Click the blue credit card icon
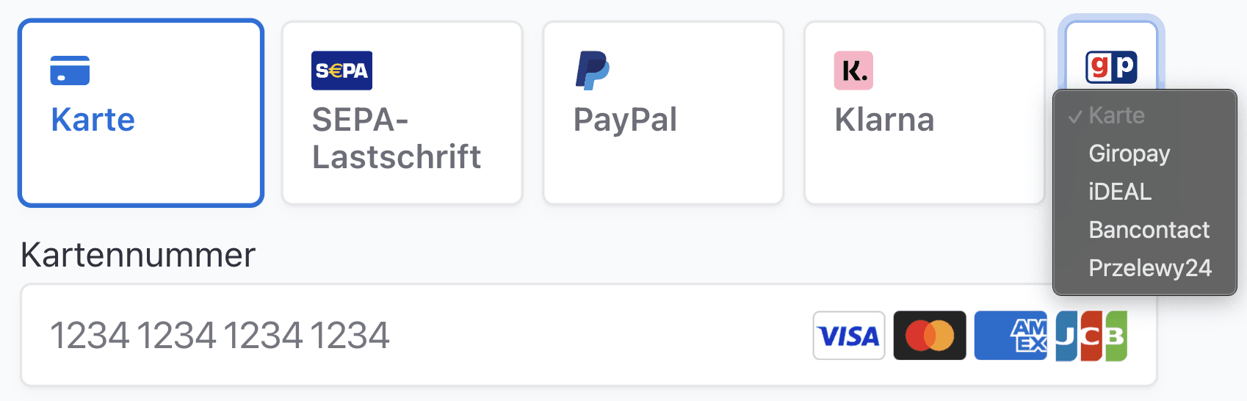Screen dimensions: 1247x401 70,71
